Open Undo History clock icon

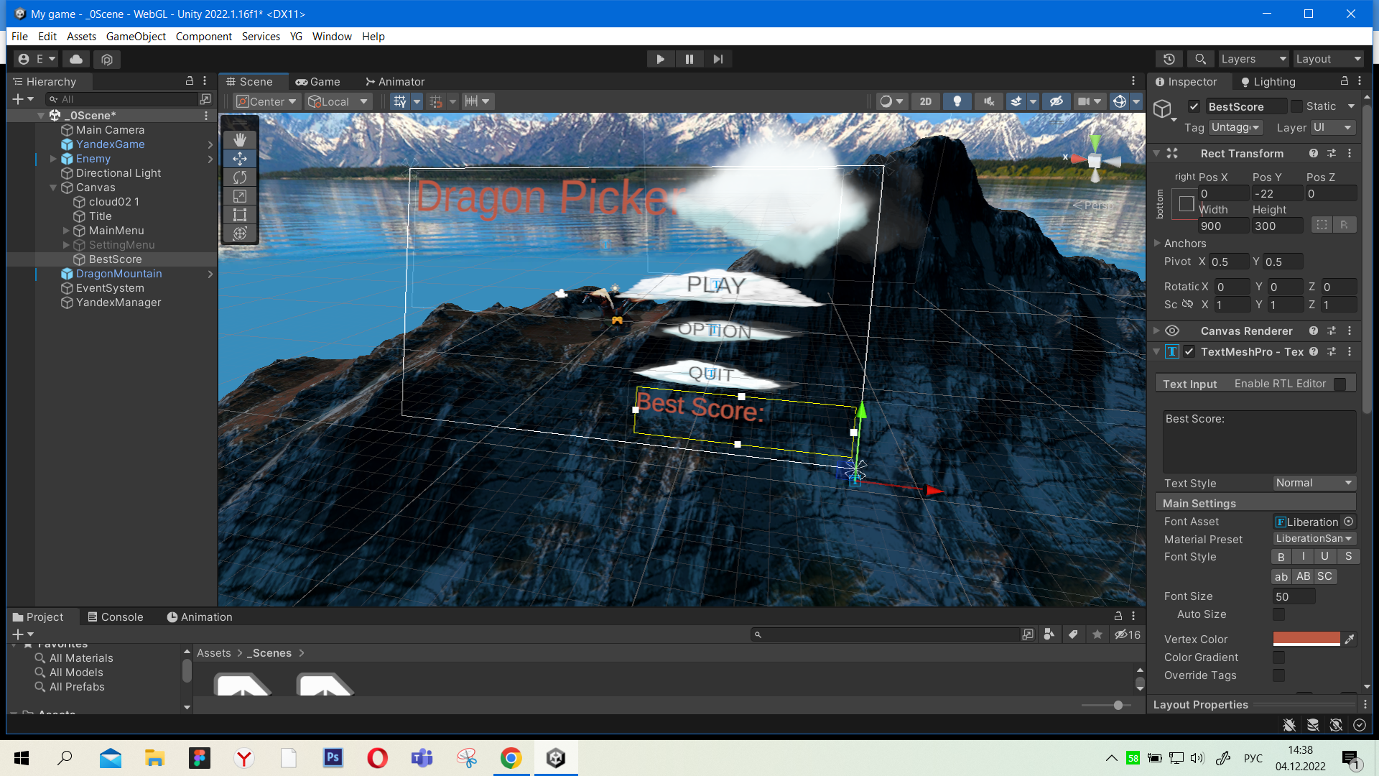pos(1169,59)
